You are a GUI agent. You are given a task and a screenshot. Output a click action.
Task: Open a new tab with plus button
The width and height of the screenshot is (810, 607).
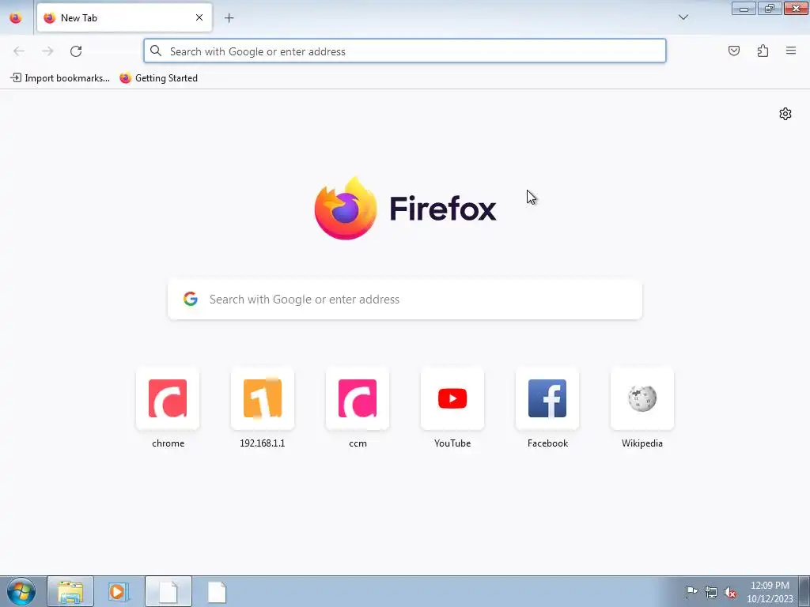(229, 18)
